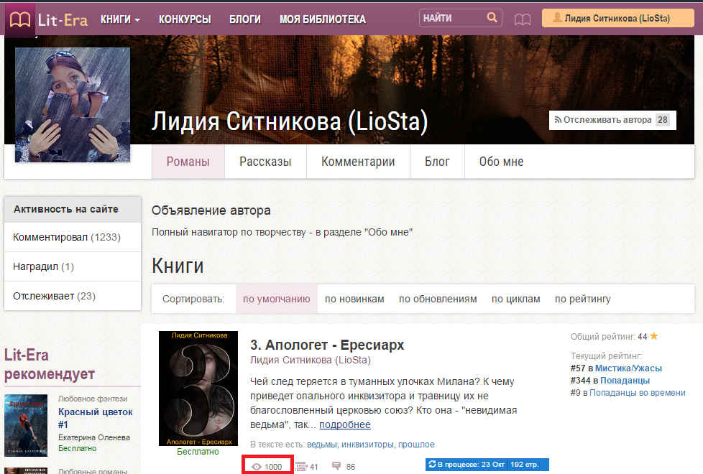
Task: Click the icon next to count 41
Action: point(301,467)
